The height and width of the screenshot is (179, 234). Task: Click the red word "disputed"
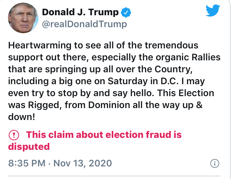29,146
